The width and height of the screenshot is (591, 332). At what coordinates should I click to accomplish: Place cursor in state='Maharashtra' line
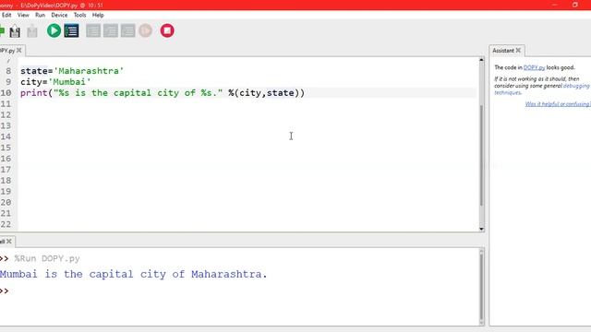(72, 71)
